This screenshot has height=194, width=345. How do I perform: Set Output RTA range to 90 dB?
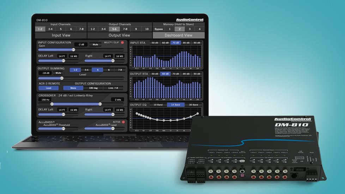pyautogui.click(x=197, y=74)
